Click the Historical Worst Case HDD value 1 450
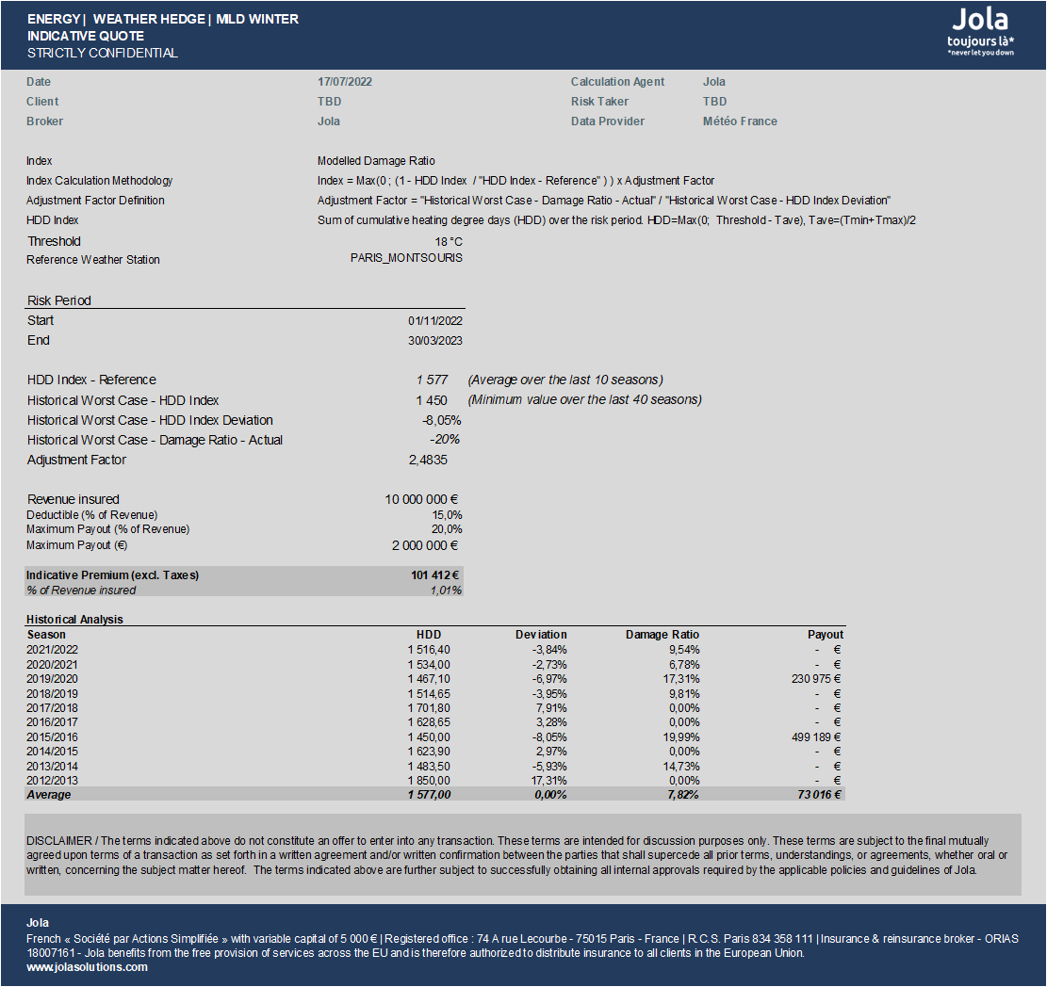The image size is (1047, 987). [432, 400]
